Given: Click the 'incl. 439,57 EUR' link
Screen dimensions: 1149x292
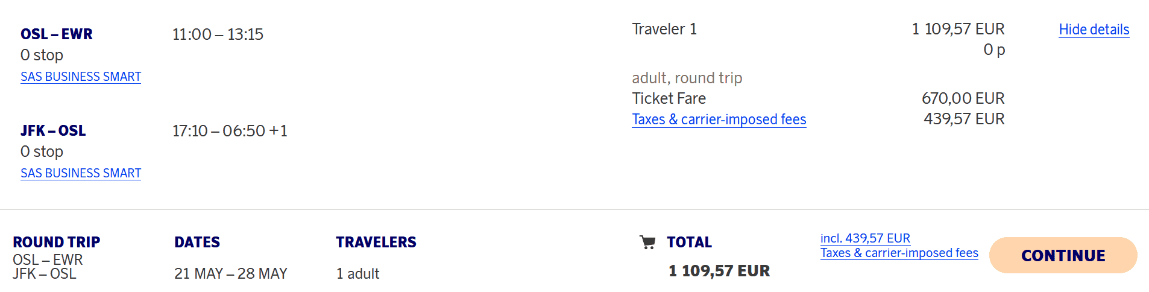Looking at the screenshot, I should pyautogui.click(x=865, y=238).
